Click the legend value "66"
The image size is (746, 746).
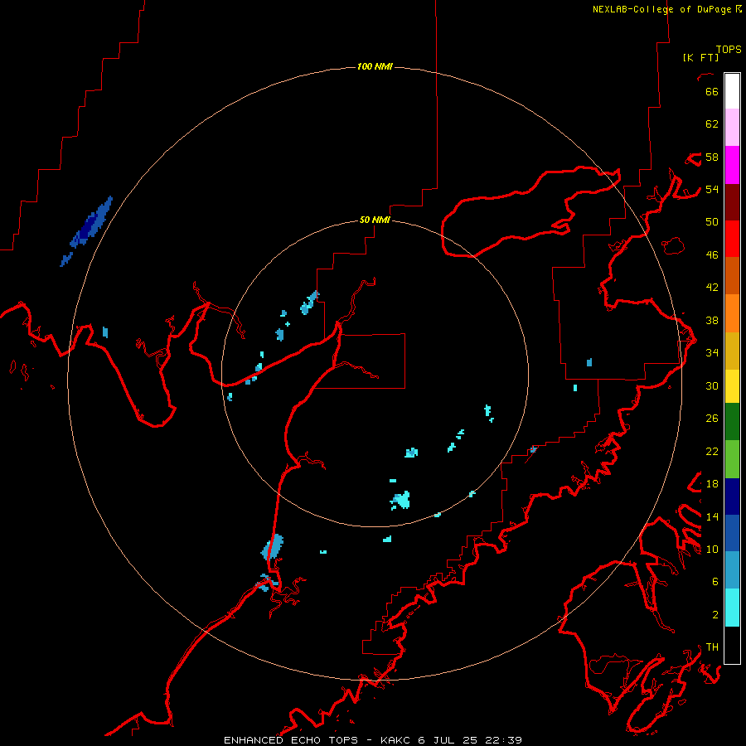click(712, 91)
